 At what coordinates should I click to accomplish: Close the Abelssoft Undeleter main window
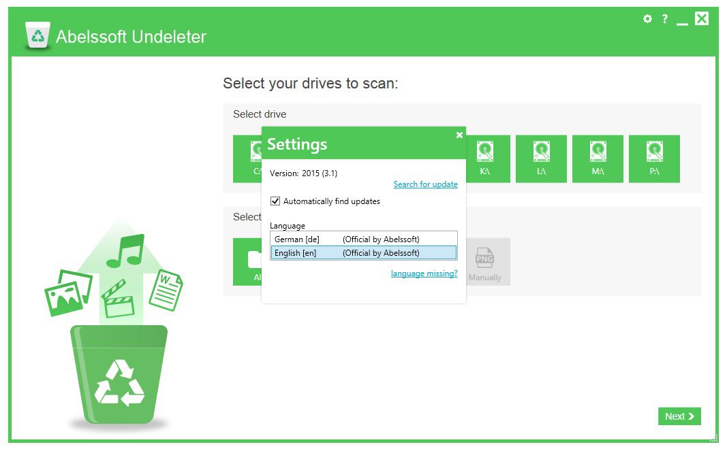click(x=702, y=18)
